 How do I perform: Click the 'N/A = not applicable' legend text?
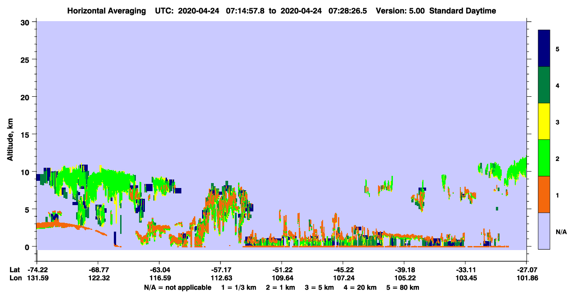coord(178,287)
